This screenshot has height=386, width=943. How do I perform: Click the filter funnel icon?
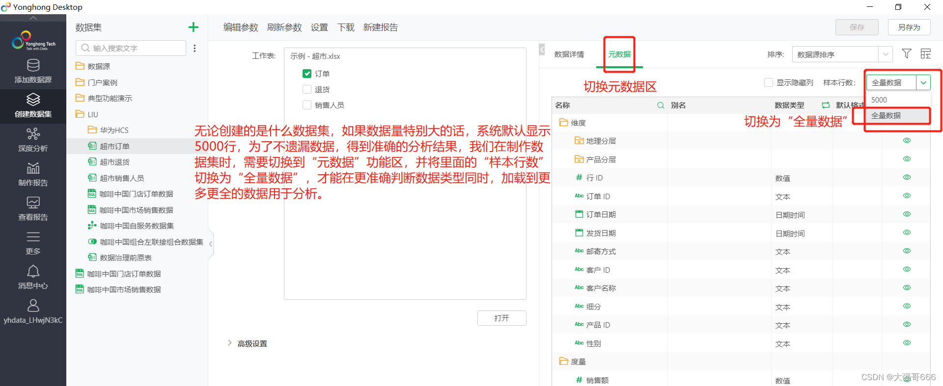pos(907,54)
